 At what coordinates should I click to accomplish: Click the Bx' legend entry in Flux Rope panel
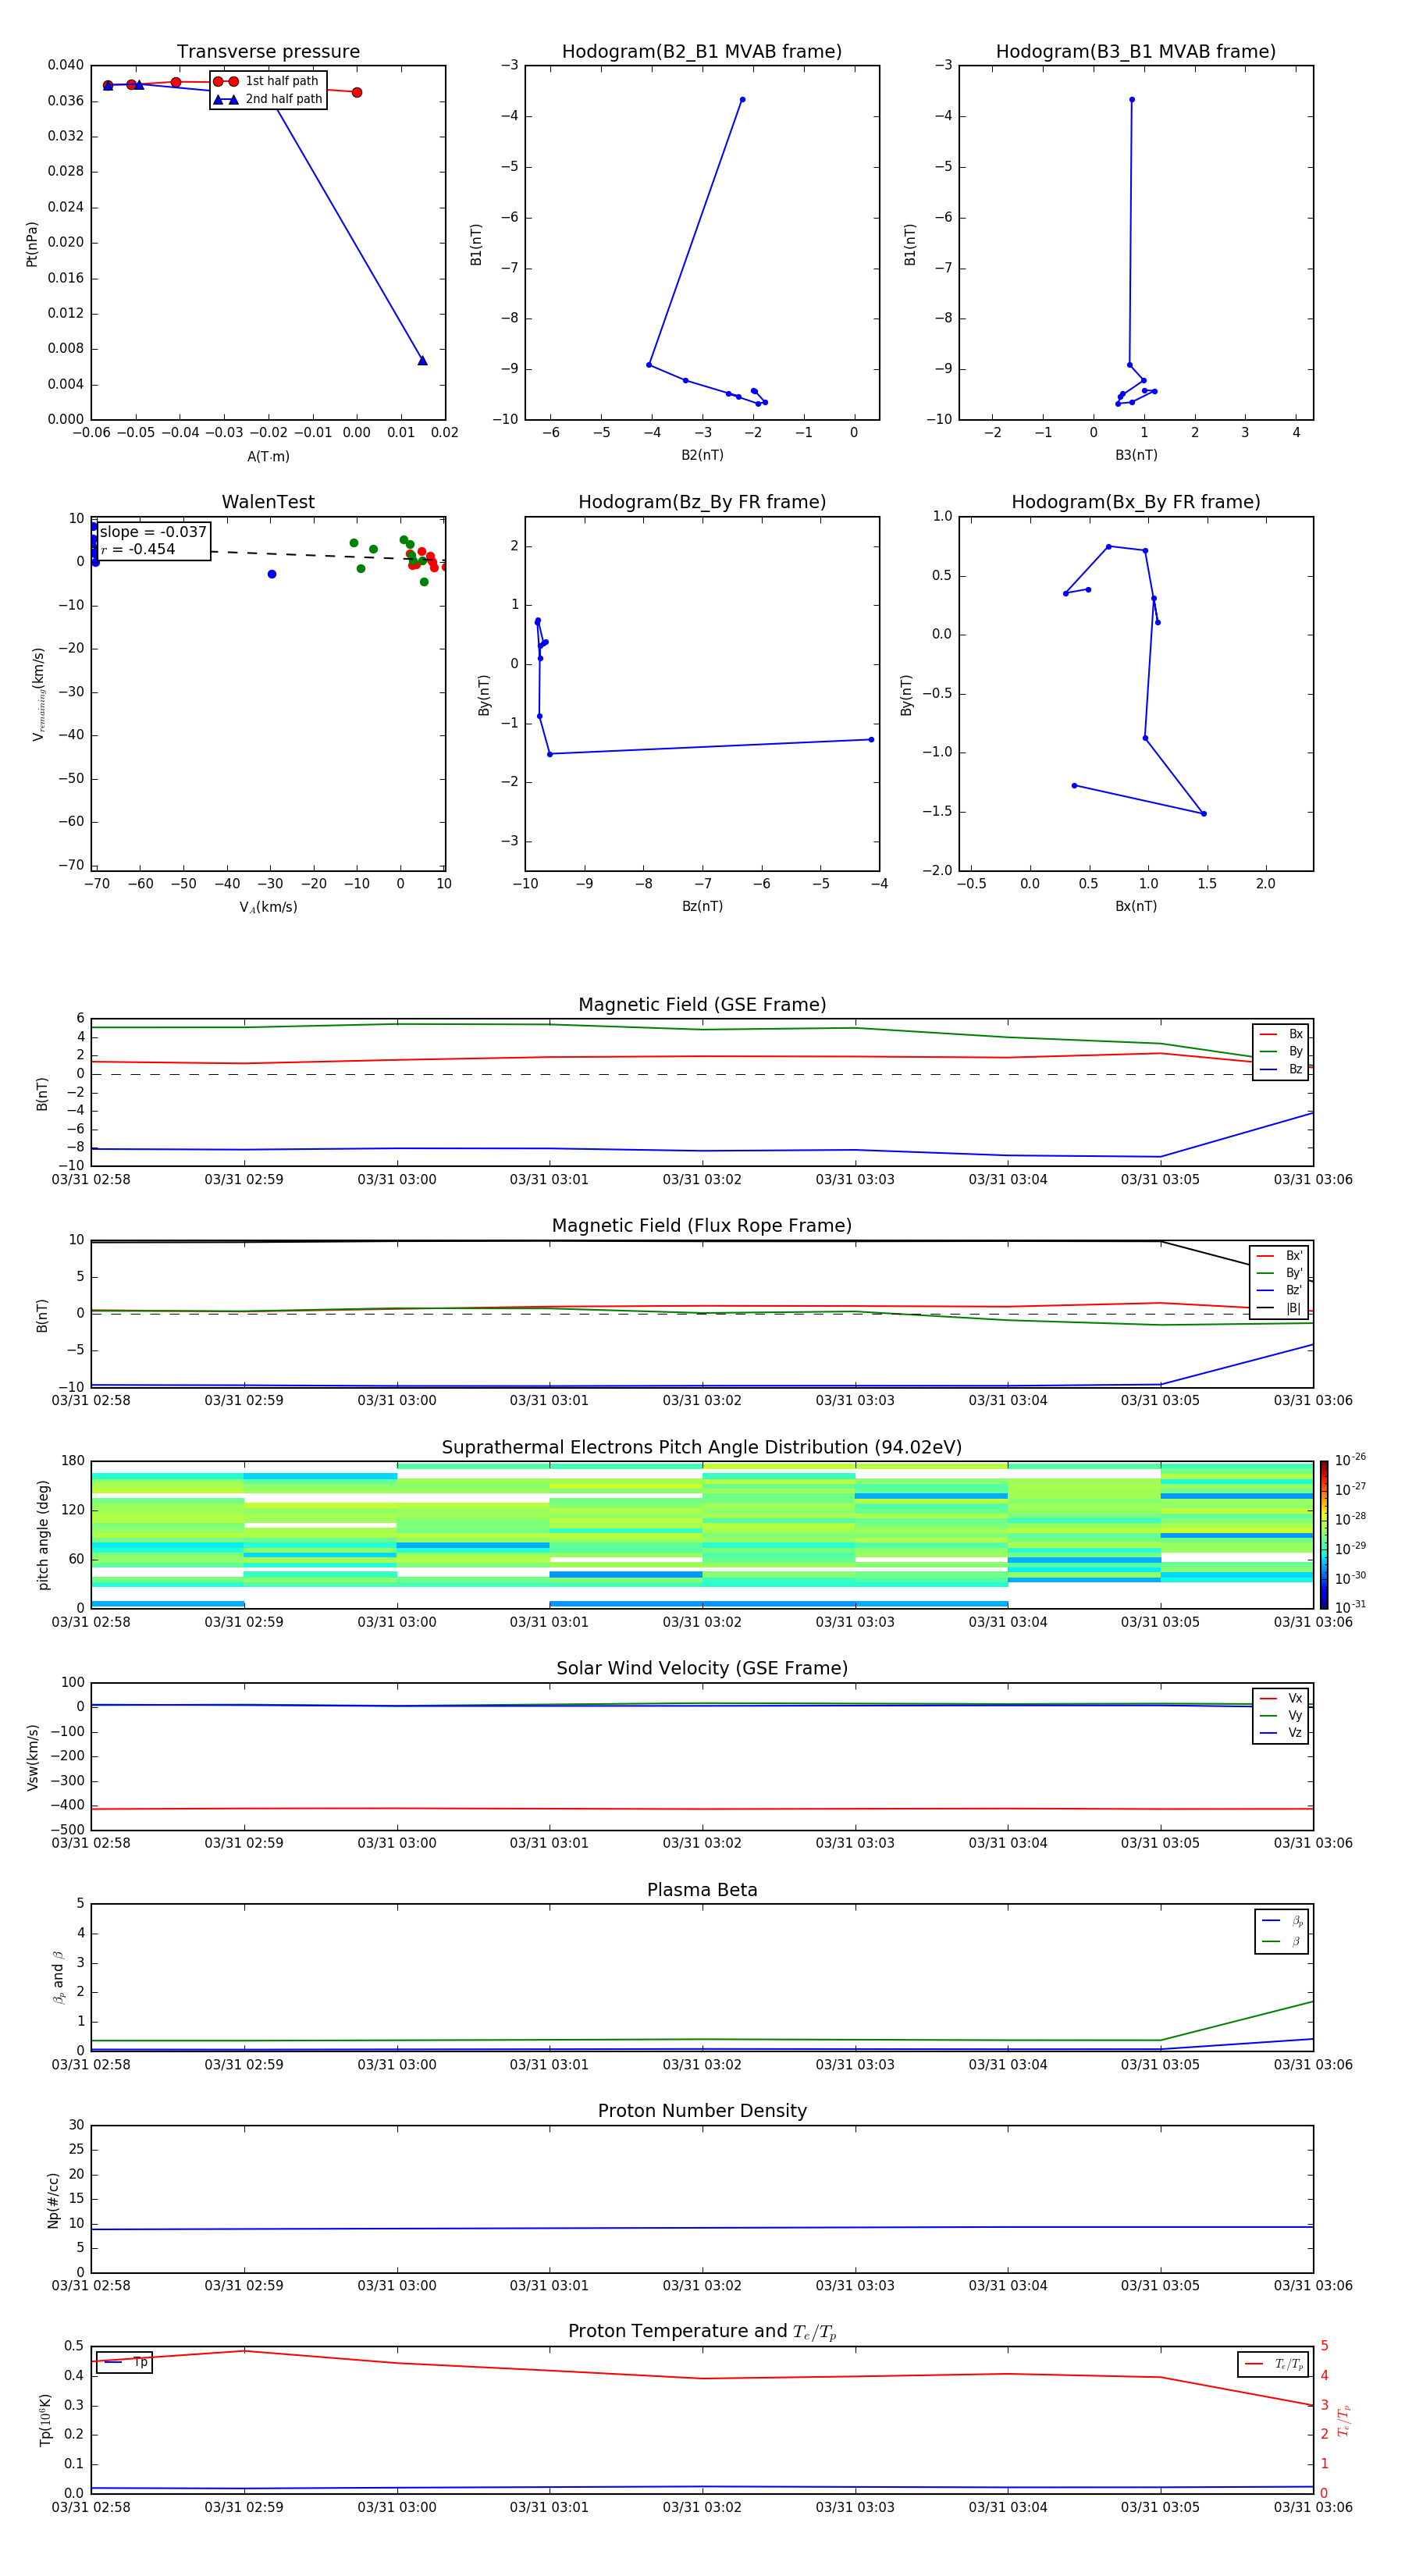pos(1280,1256)
